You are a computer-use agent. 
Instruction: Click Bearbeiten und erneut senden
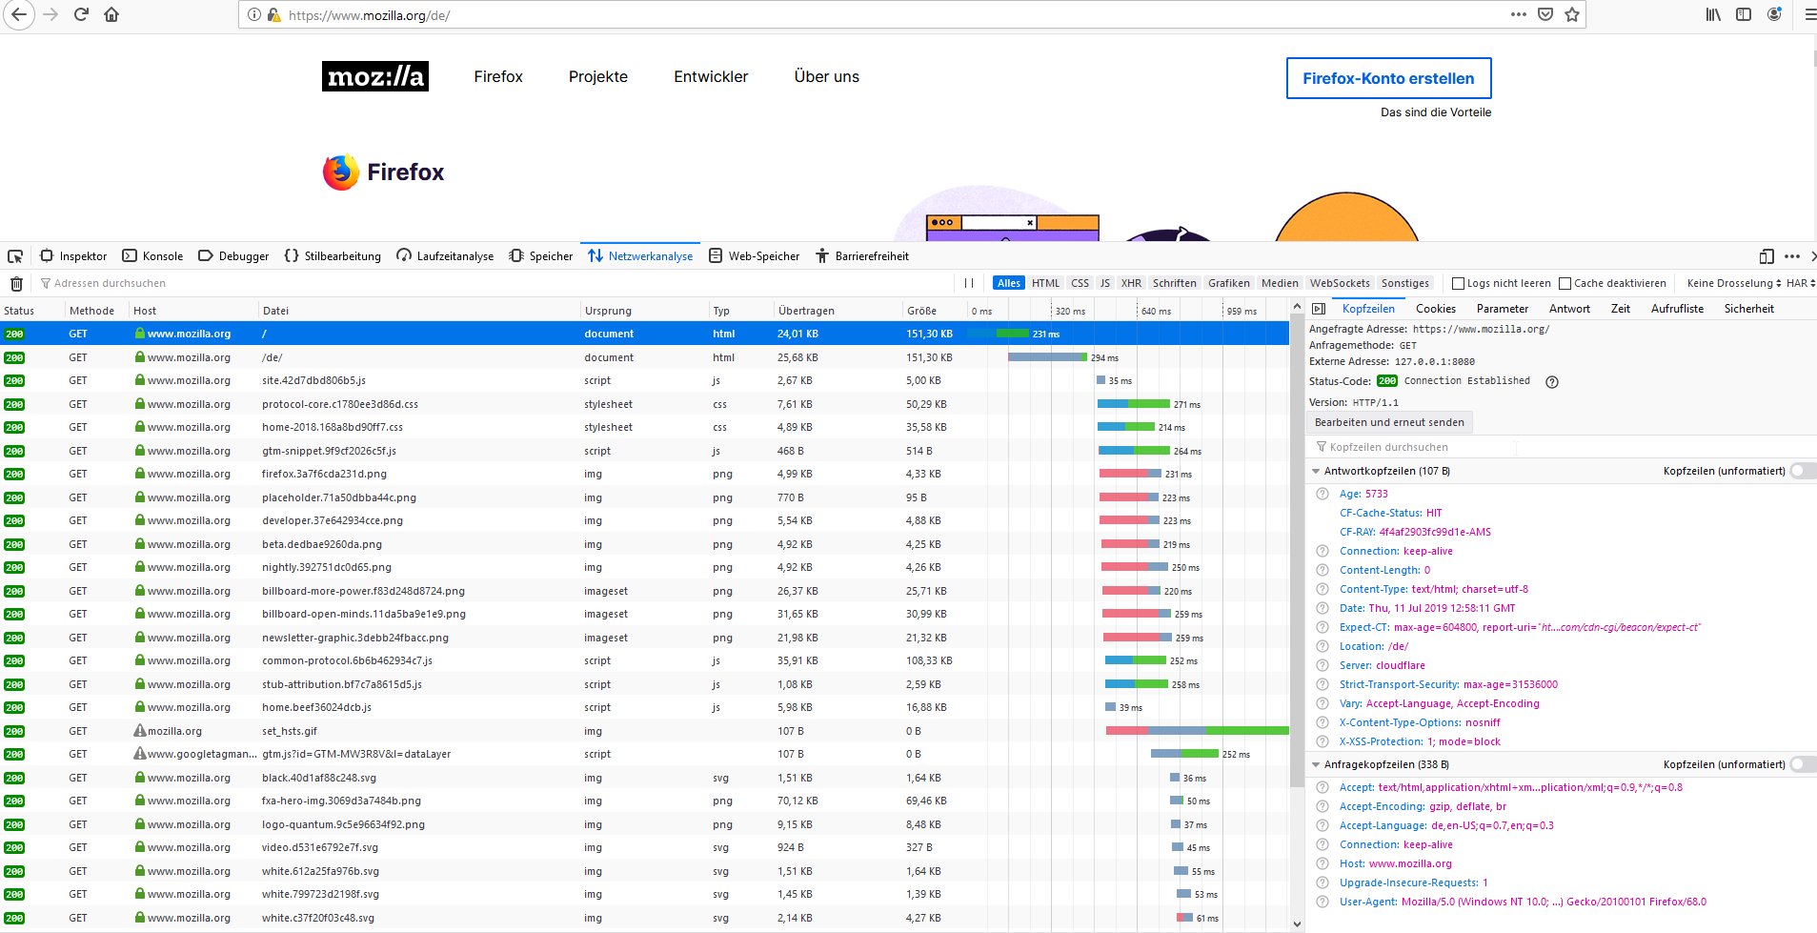point(1389,422)
